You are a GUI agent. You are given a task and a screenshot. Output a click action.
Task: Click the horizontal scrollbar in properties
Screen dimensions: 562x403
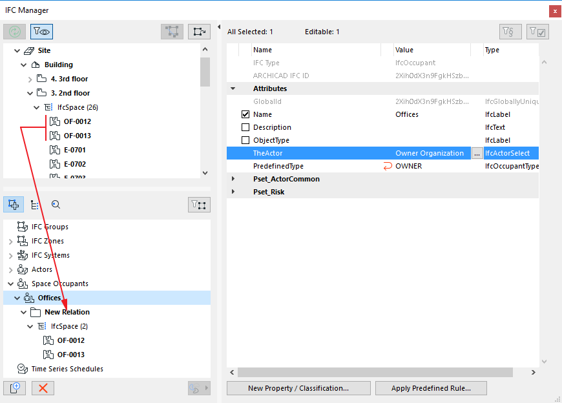coord(375,373)
